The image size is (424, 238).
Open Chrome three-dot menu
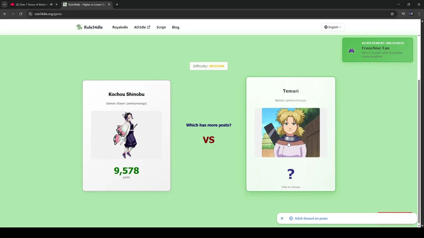(419, 14)
